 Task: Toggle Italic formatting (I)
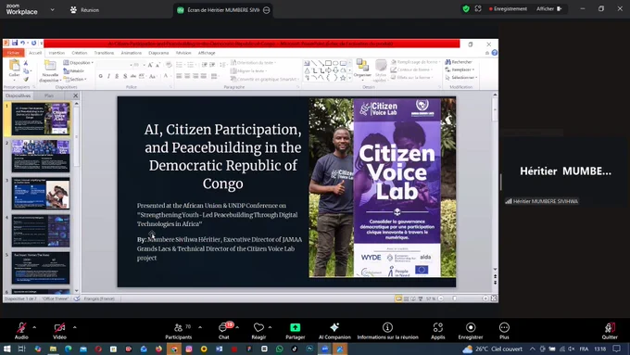109,76
